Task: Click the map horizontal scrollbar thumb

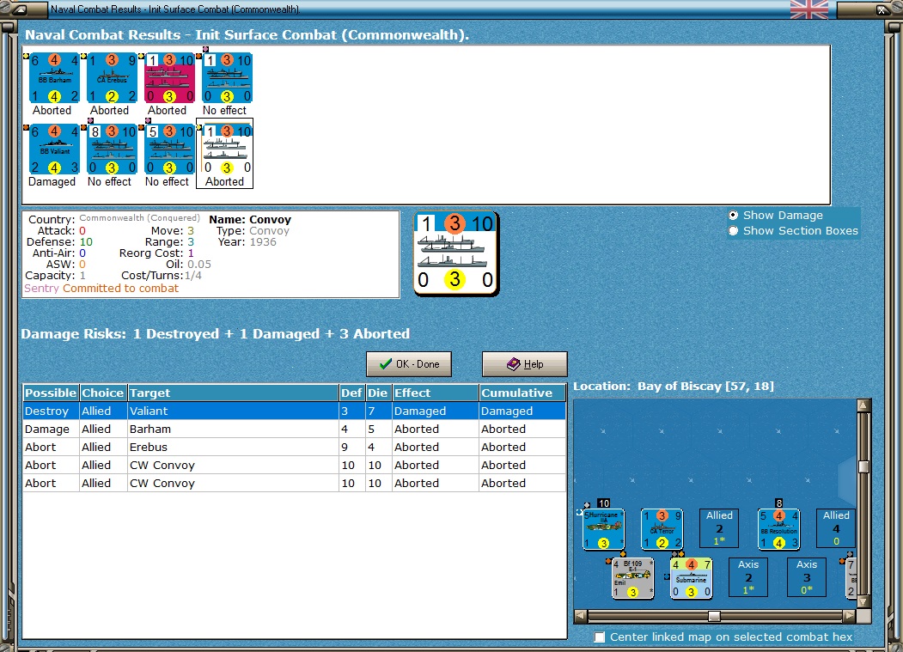Action: 714,616
